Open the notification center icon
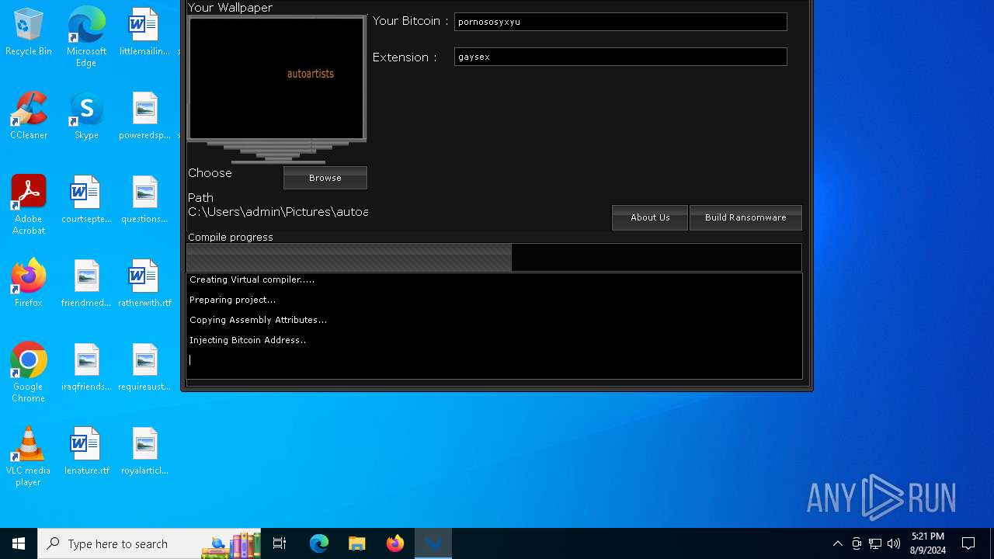This screenshot has height=559, width=994. pyautogui.click(x=968, y=543)
